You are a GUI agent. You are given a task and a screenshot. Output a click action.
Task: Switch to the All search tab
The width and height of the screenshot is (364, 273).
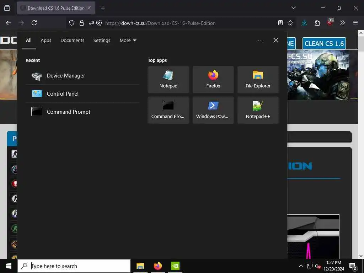28,41
